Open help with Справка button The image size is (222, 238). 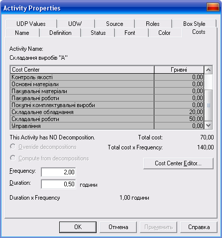(x=199, y=227)
